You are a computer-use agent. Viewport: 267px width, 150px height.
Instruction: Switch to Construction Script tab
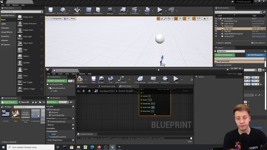tap(107, 86)
